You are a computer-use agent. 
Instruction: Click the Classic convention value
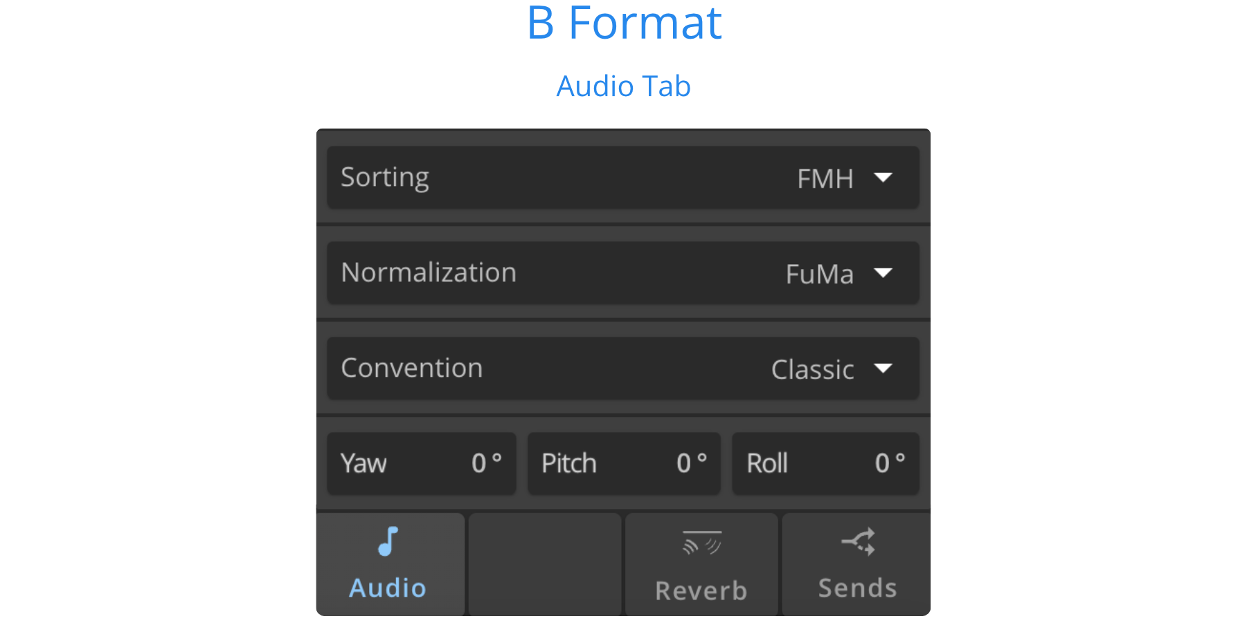coord(812,370)
